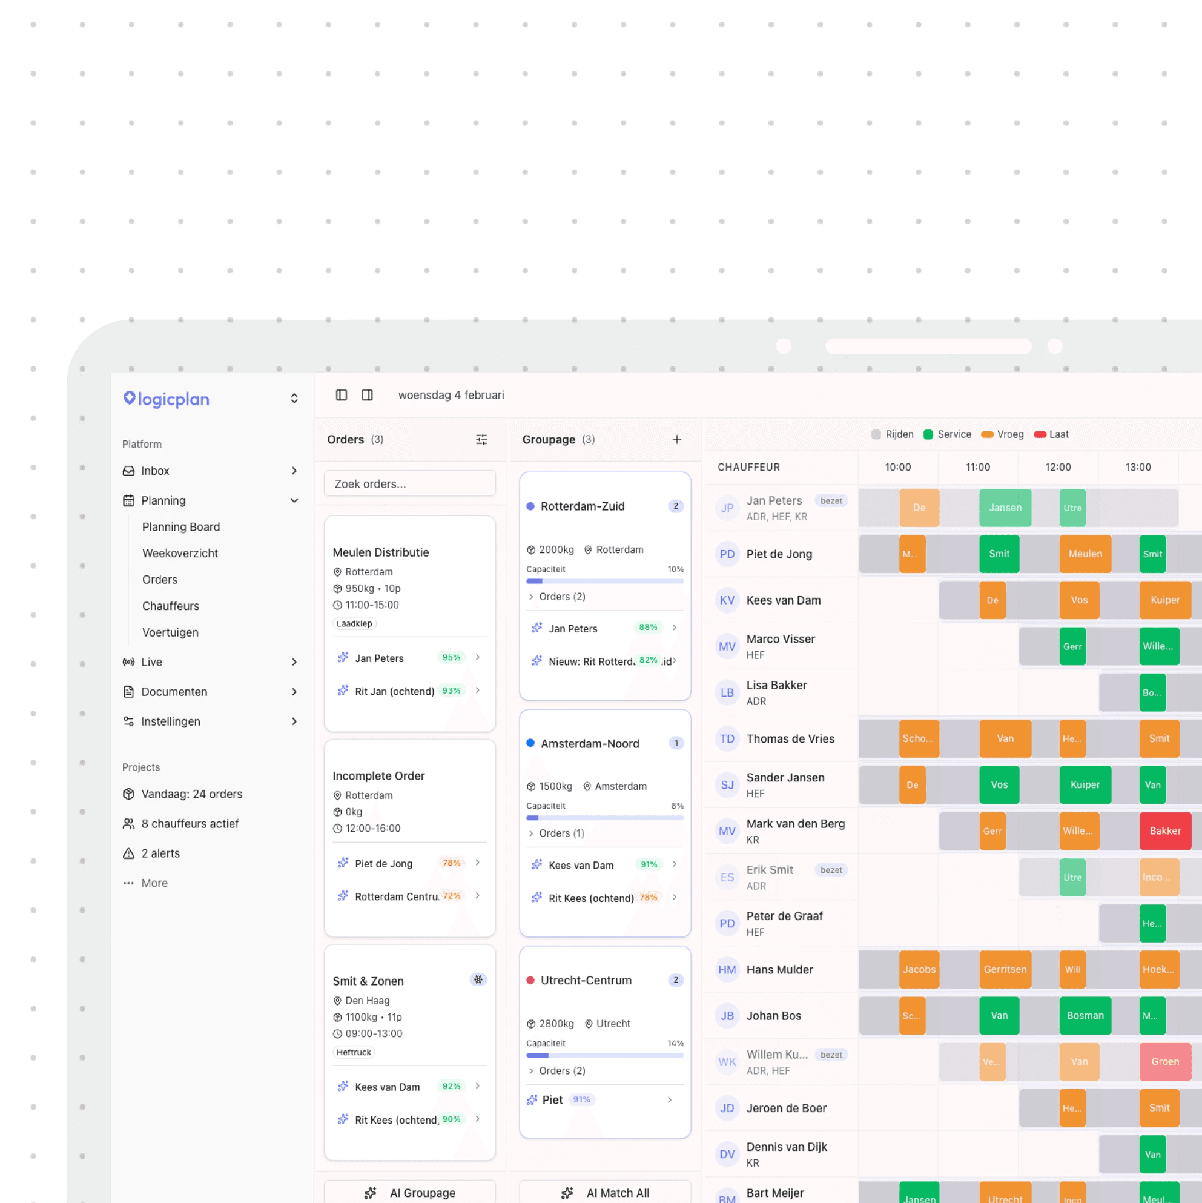This screenshot has height=1203, width=1202.
Task: Click the Documenten file icon
Action: point(128,692)
